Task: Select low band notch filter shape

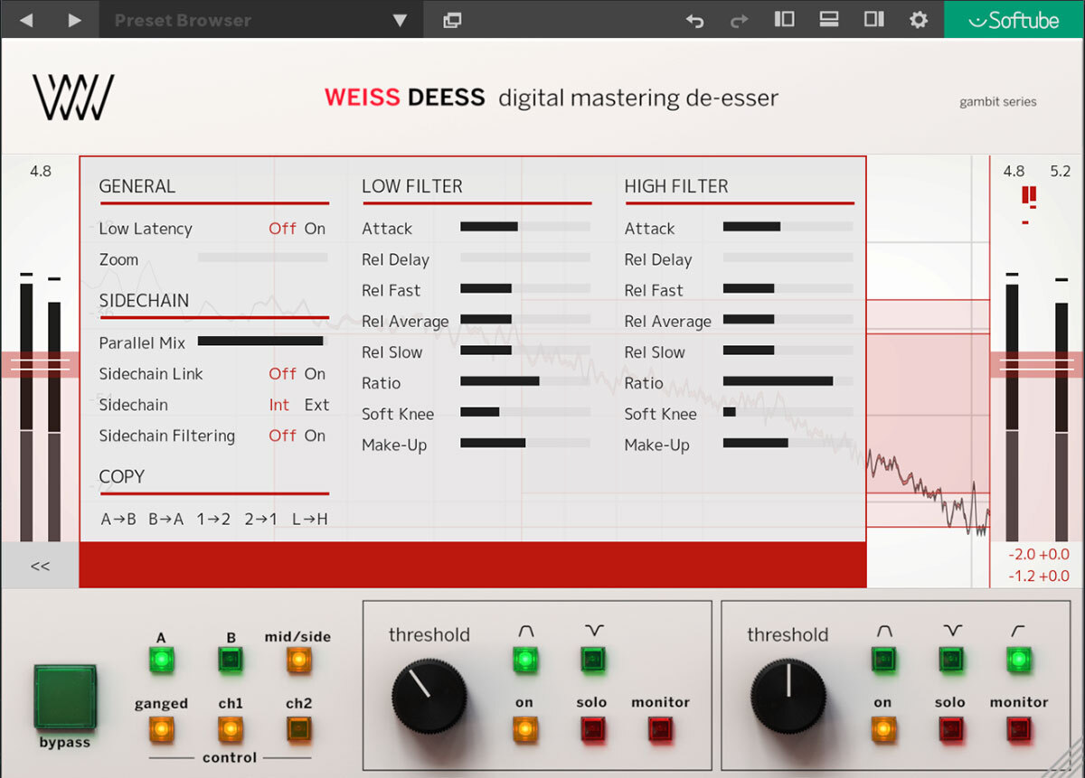Action: 592,660
